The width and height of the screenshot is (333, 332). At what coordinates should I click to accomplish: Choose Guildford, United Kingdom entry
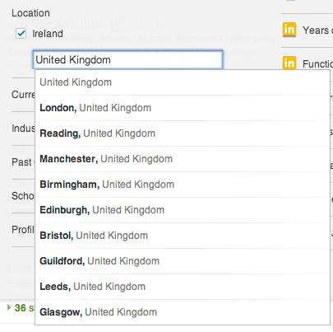[x=183, y=261]
